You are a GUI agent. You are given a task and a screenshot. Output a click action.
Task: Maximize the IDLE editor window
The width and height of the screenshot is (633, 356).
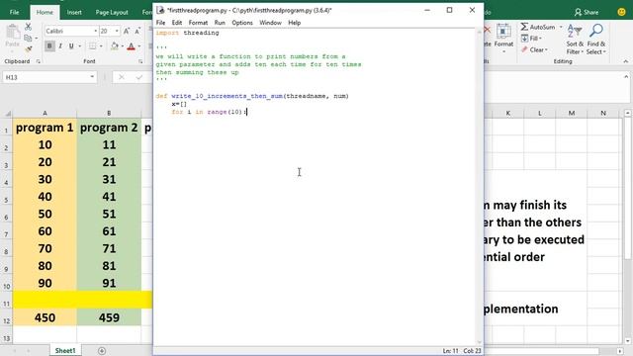click(x=449, y=10)
